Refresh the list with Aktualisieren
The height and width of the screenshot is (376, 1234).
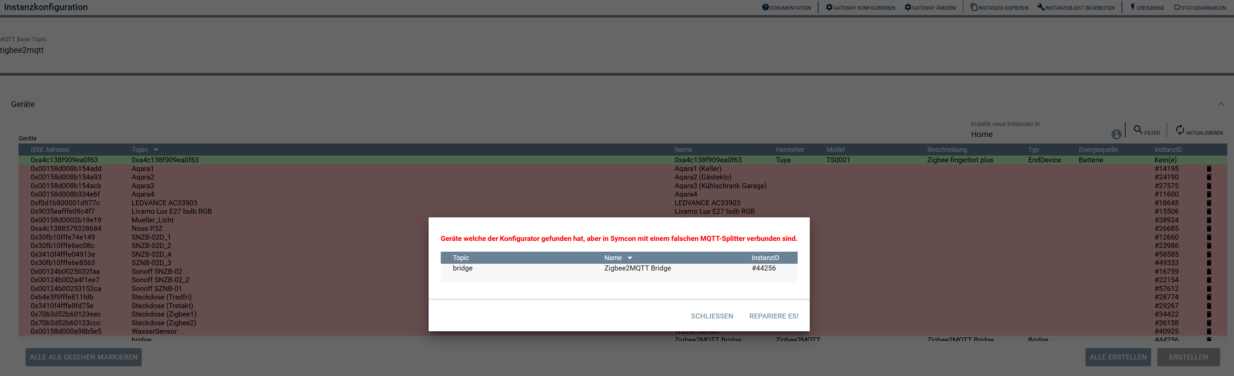point(1180,130)
